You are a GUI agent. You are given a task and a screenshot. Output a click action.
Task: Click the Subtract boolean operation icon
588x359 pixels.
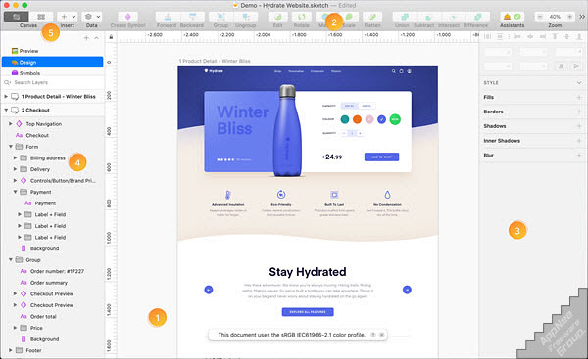[428, 17]
